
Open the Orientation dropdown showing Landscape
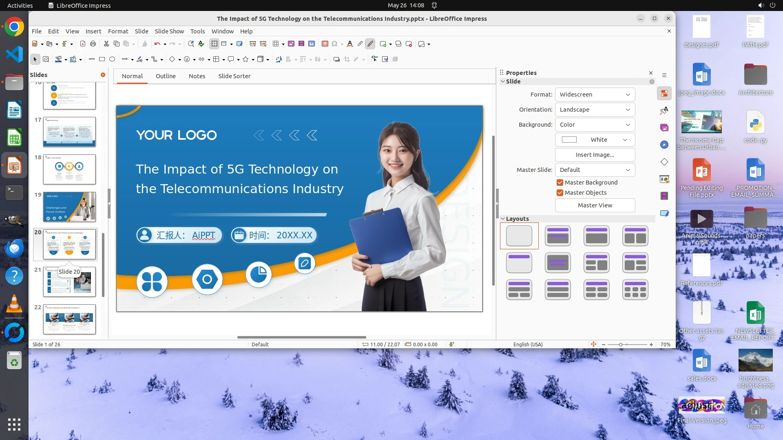(595, 110)
